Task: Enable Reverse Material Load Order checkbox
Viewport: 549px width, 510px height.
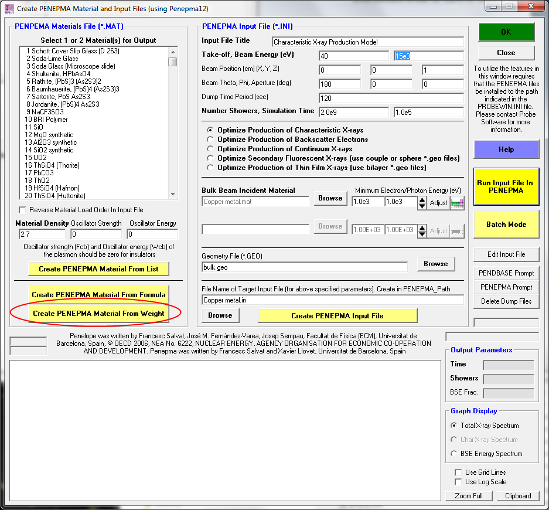Action: coord(23,210)
